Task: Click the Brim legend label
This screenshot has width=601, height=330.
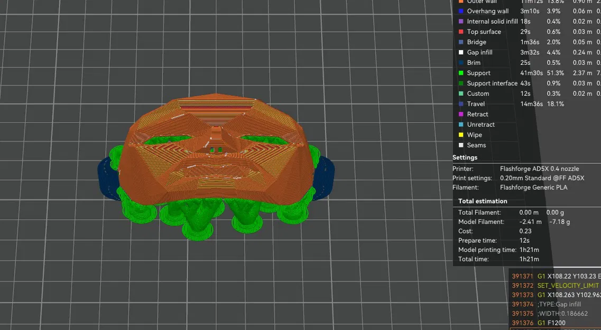Action: click(x=474, y=63)
